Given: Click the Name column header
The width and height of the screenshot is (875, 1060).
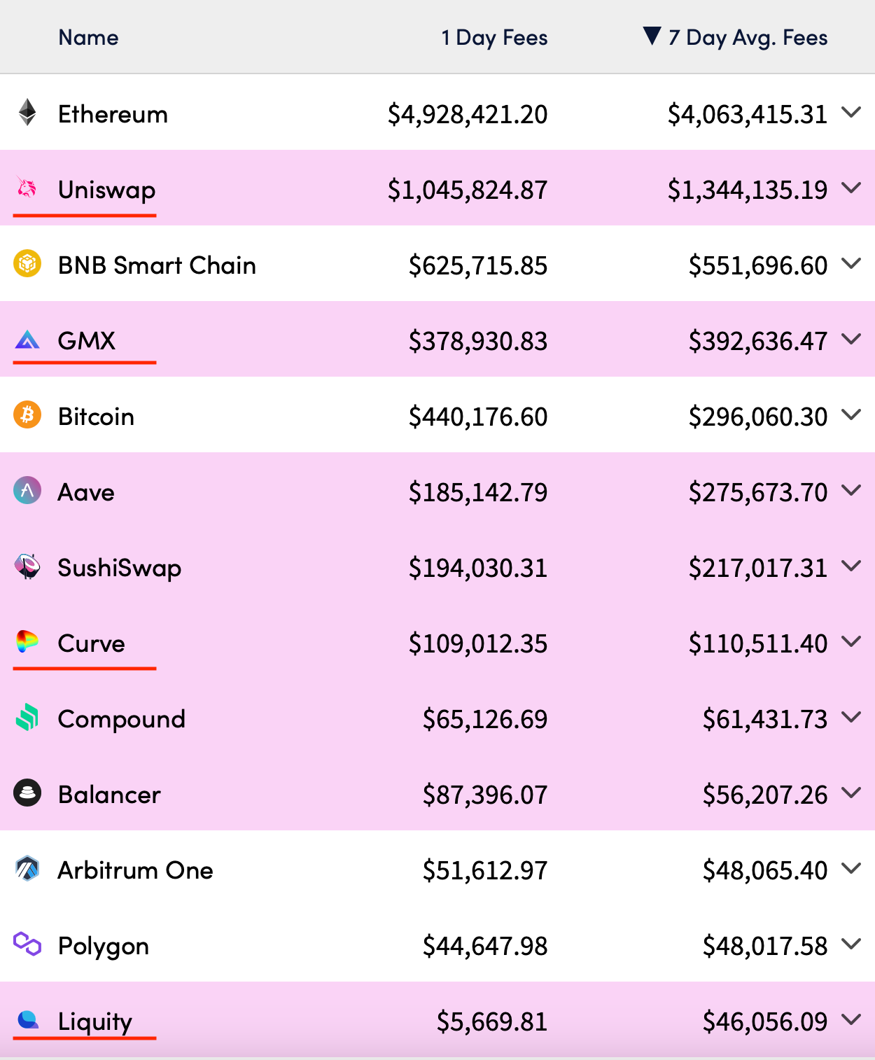Looking at the screenshot, I should [x=87, y=37].
